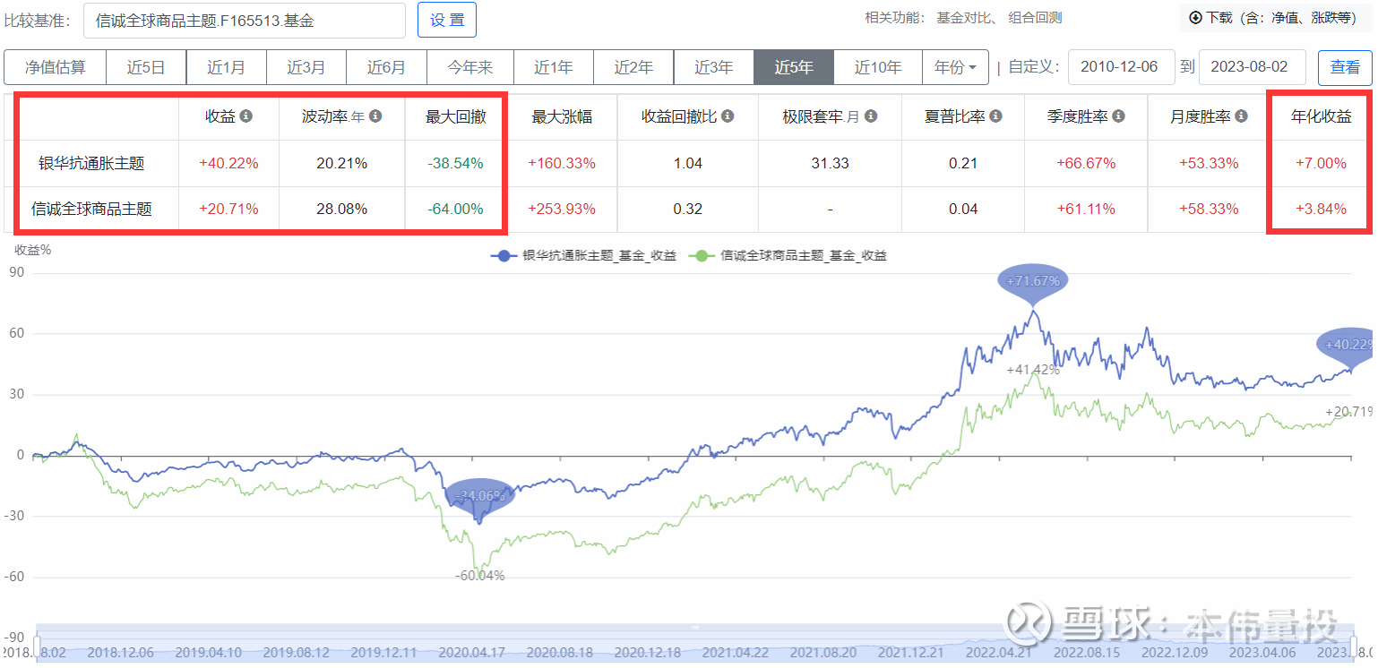Click the 设置 button

(447, 20)
